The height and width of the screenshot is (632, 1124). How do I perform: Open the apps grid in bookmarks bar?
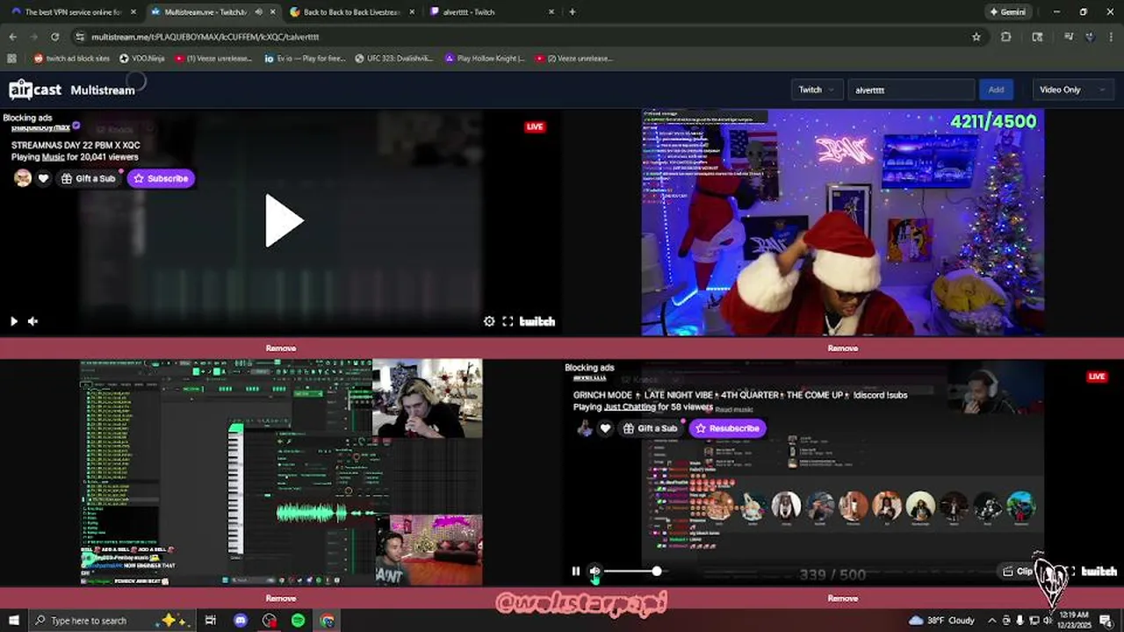(11, 58)
